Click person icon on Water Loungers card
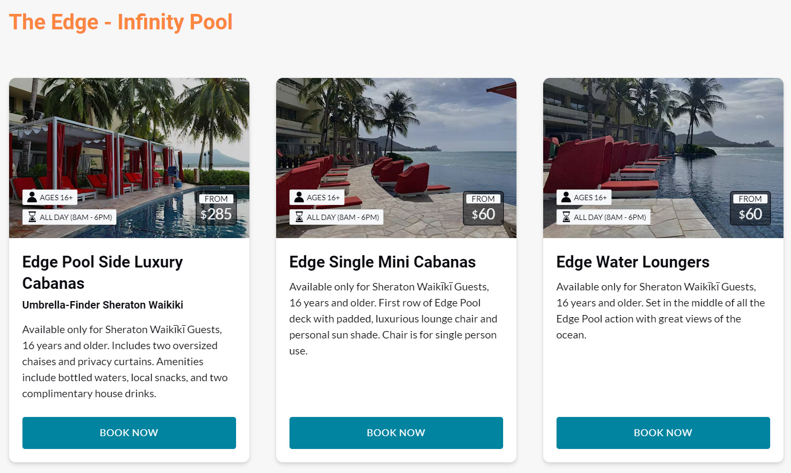This screenshot has width=791, height=473. [566, 197]
